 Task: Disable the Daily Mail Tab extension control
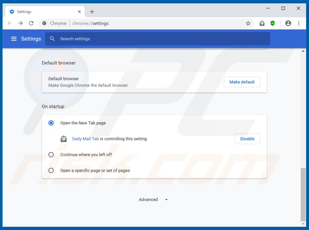tap(247, 139)
